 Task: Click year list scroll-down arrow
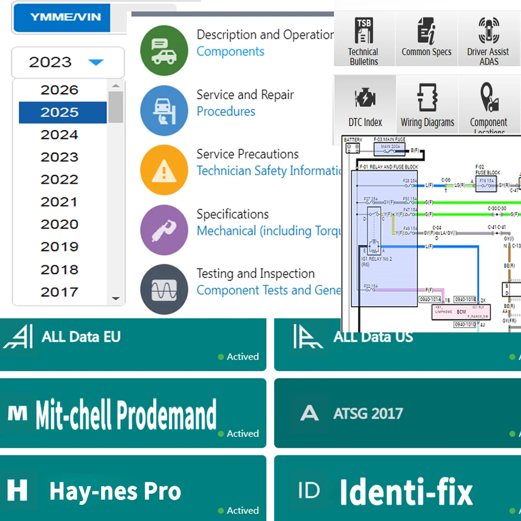[x=116, y=299]
